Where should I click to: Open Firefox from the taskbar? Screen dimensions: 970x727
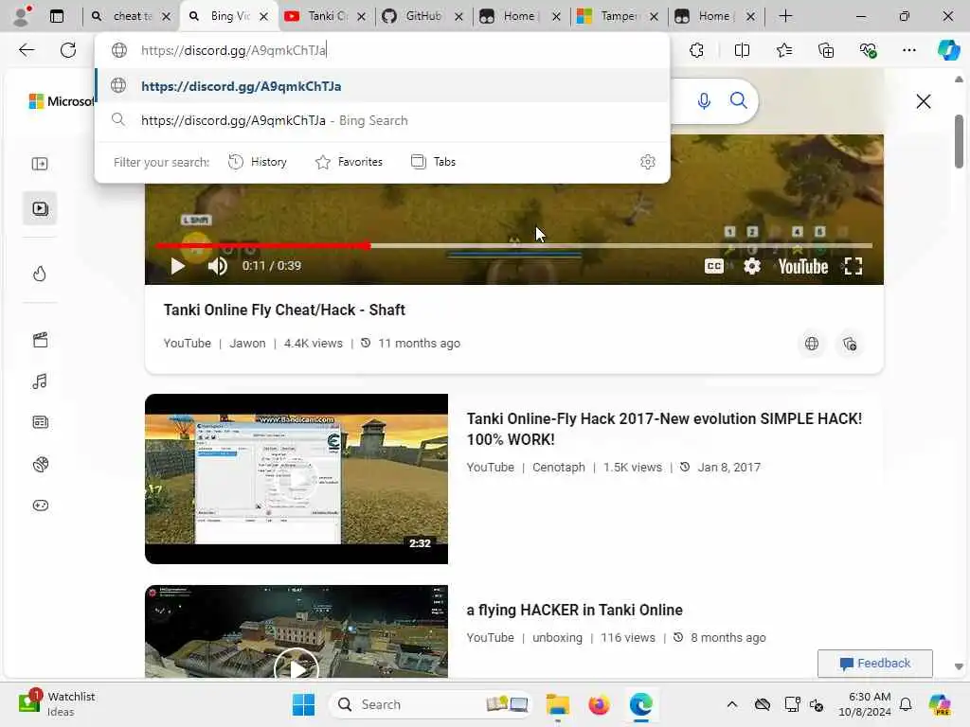pos(599,704)
